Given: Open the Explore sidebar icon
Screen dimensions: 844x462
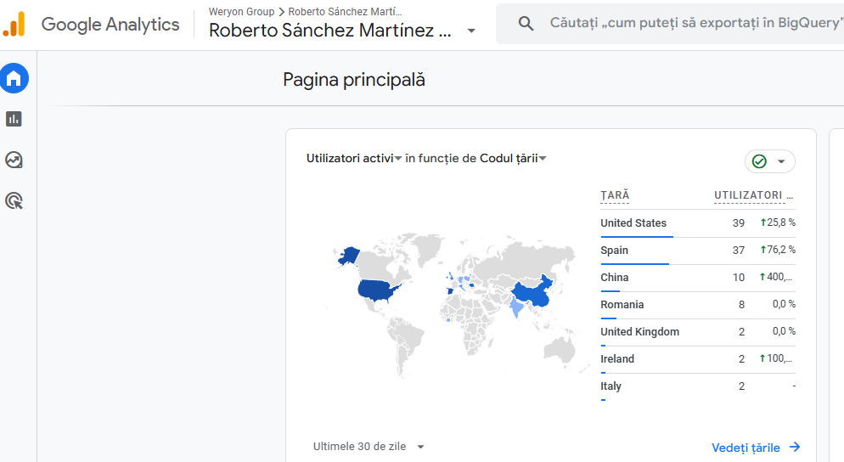Looking at the screenshot, I should (x=14, y=160).
